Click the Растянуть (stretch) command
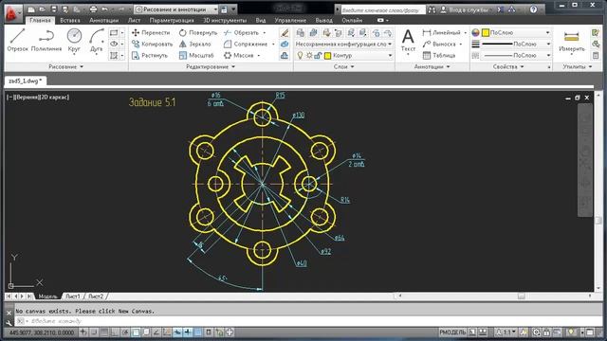 [x=150, y=55]
